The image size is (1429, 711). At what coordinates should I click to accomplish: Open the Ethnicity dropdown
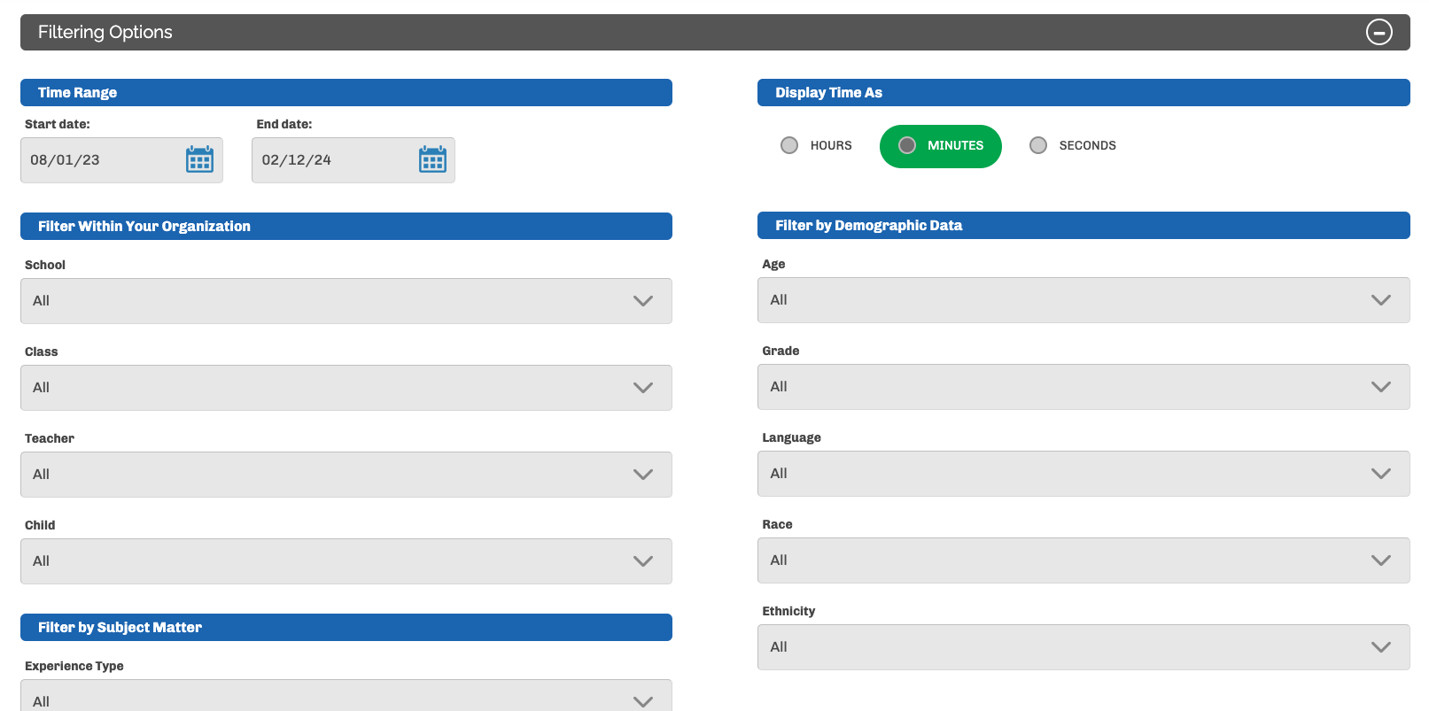pyautogui.click(x=1083, y=647)
